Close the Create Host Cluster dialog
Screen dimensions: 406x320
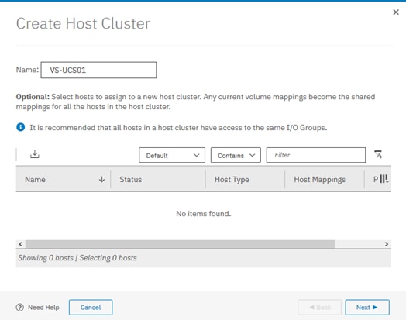[396, 12]
